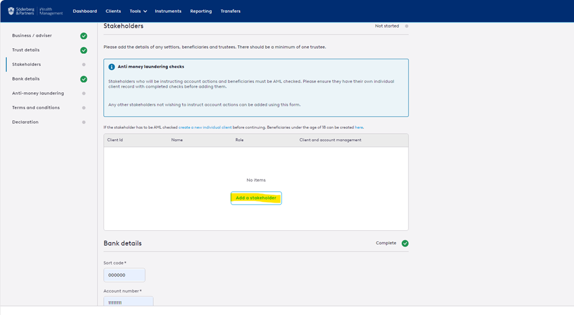Click the grey Not started status dot
The width and height of the screenshot is (574, 315).
(407, 26)
